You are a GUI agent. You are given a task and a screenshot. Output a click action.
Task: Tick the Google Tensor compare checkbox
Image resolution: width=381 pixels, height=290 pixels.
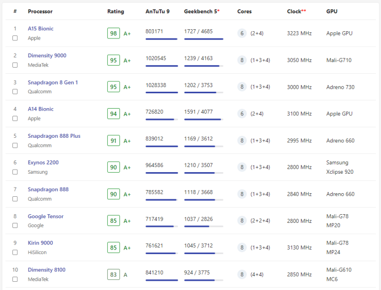click(x=15, y=225)
